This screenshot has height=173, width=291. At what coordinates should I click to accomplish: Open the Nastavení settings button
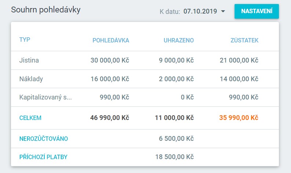(x=257, y=11)
